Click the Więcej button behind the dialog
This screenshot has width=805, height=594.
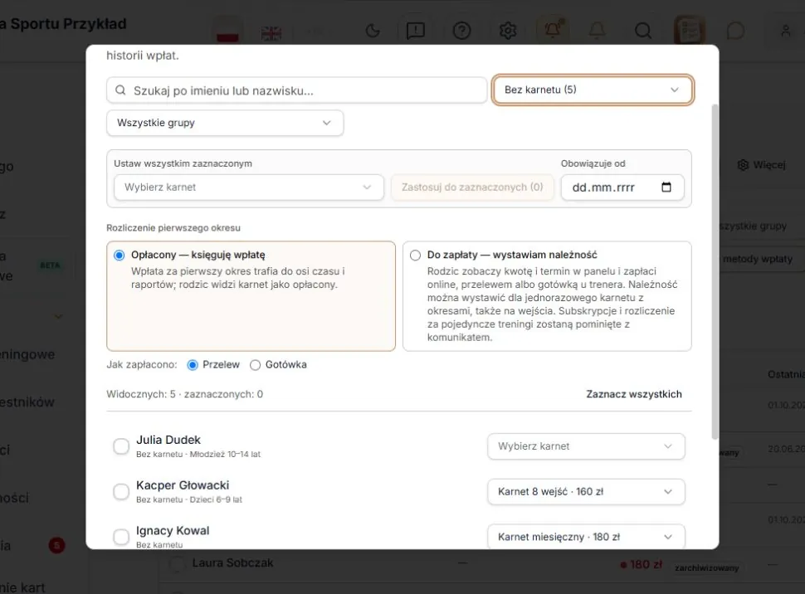[x=761, y=165]
